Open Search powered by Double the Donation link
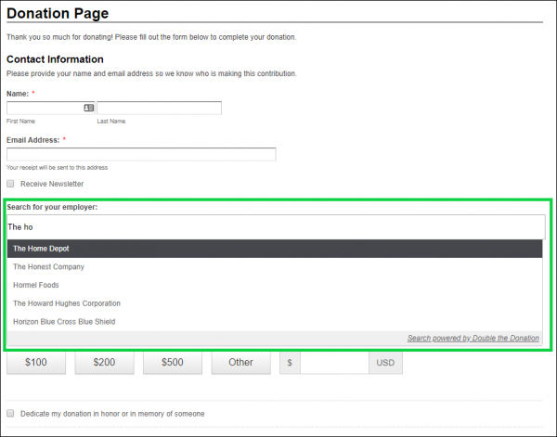This screenshot has width=557, height=437. click(x=473, y=338)
